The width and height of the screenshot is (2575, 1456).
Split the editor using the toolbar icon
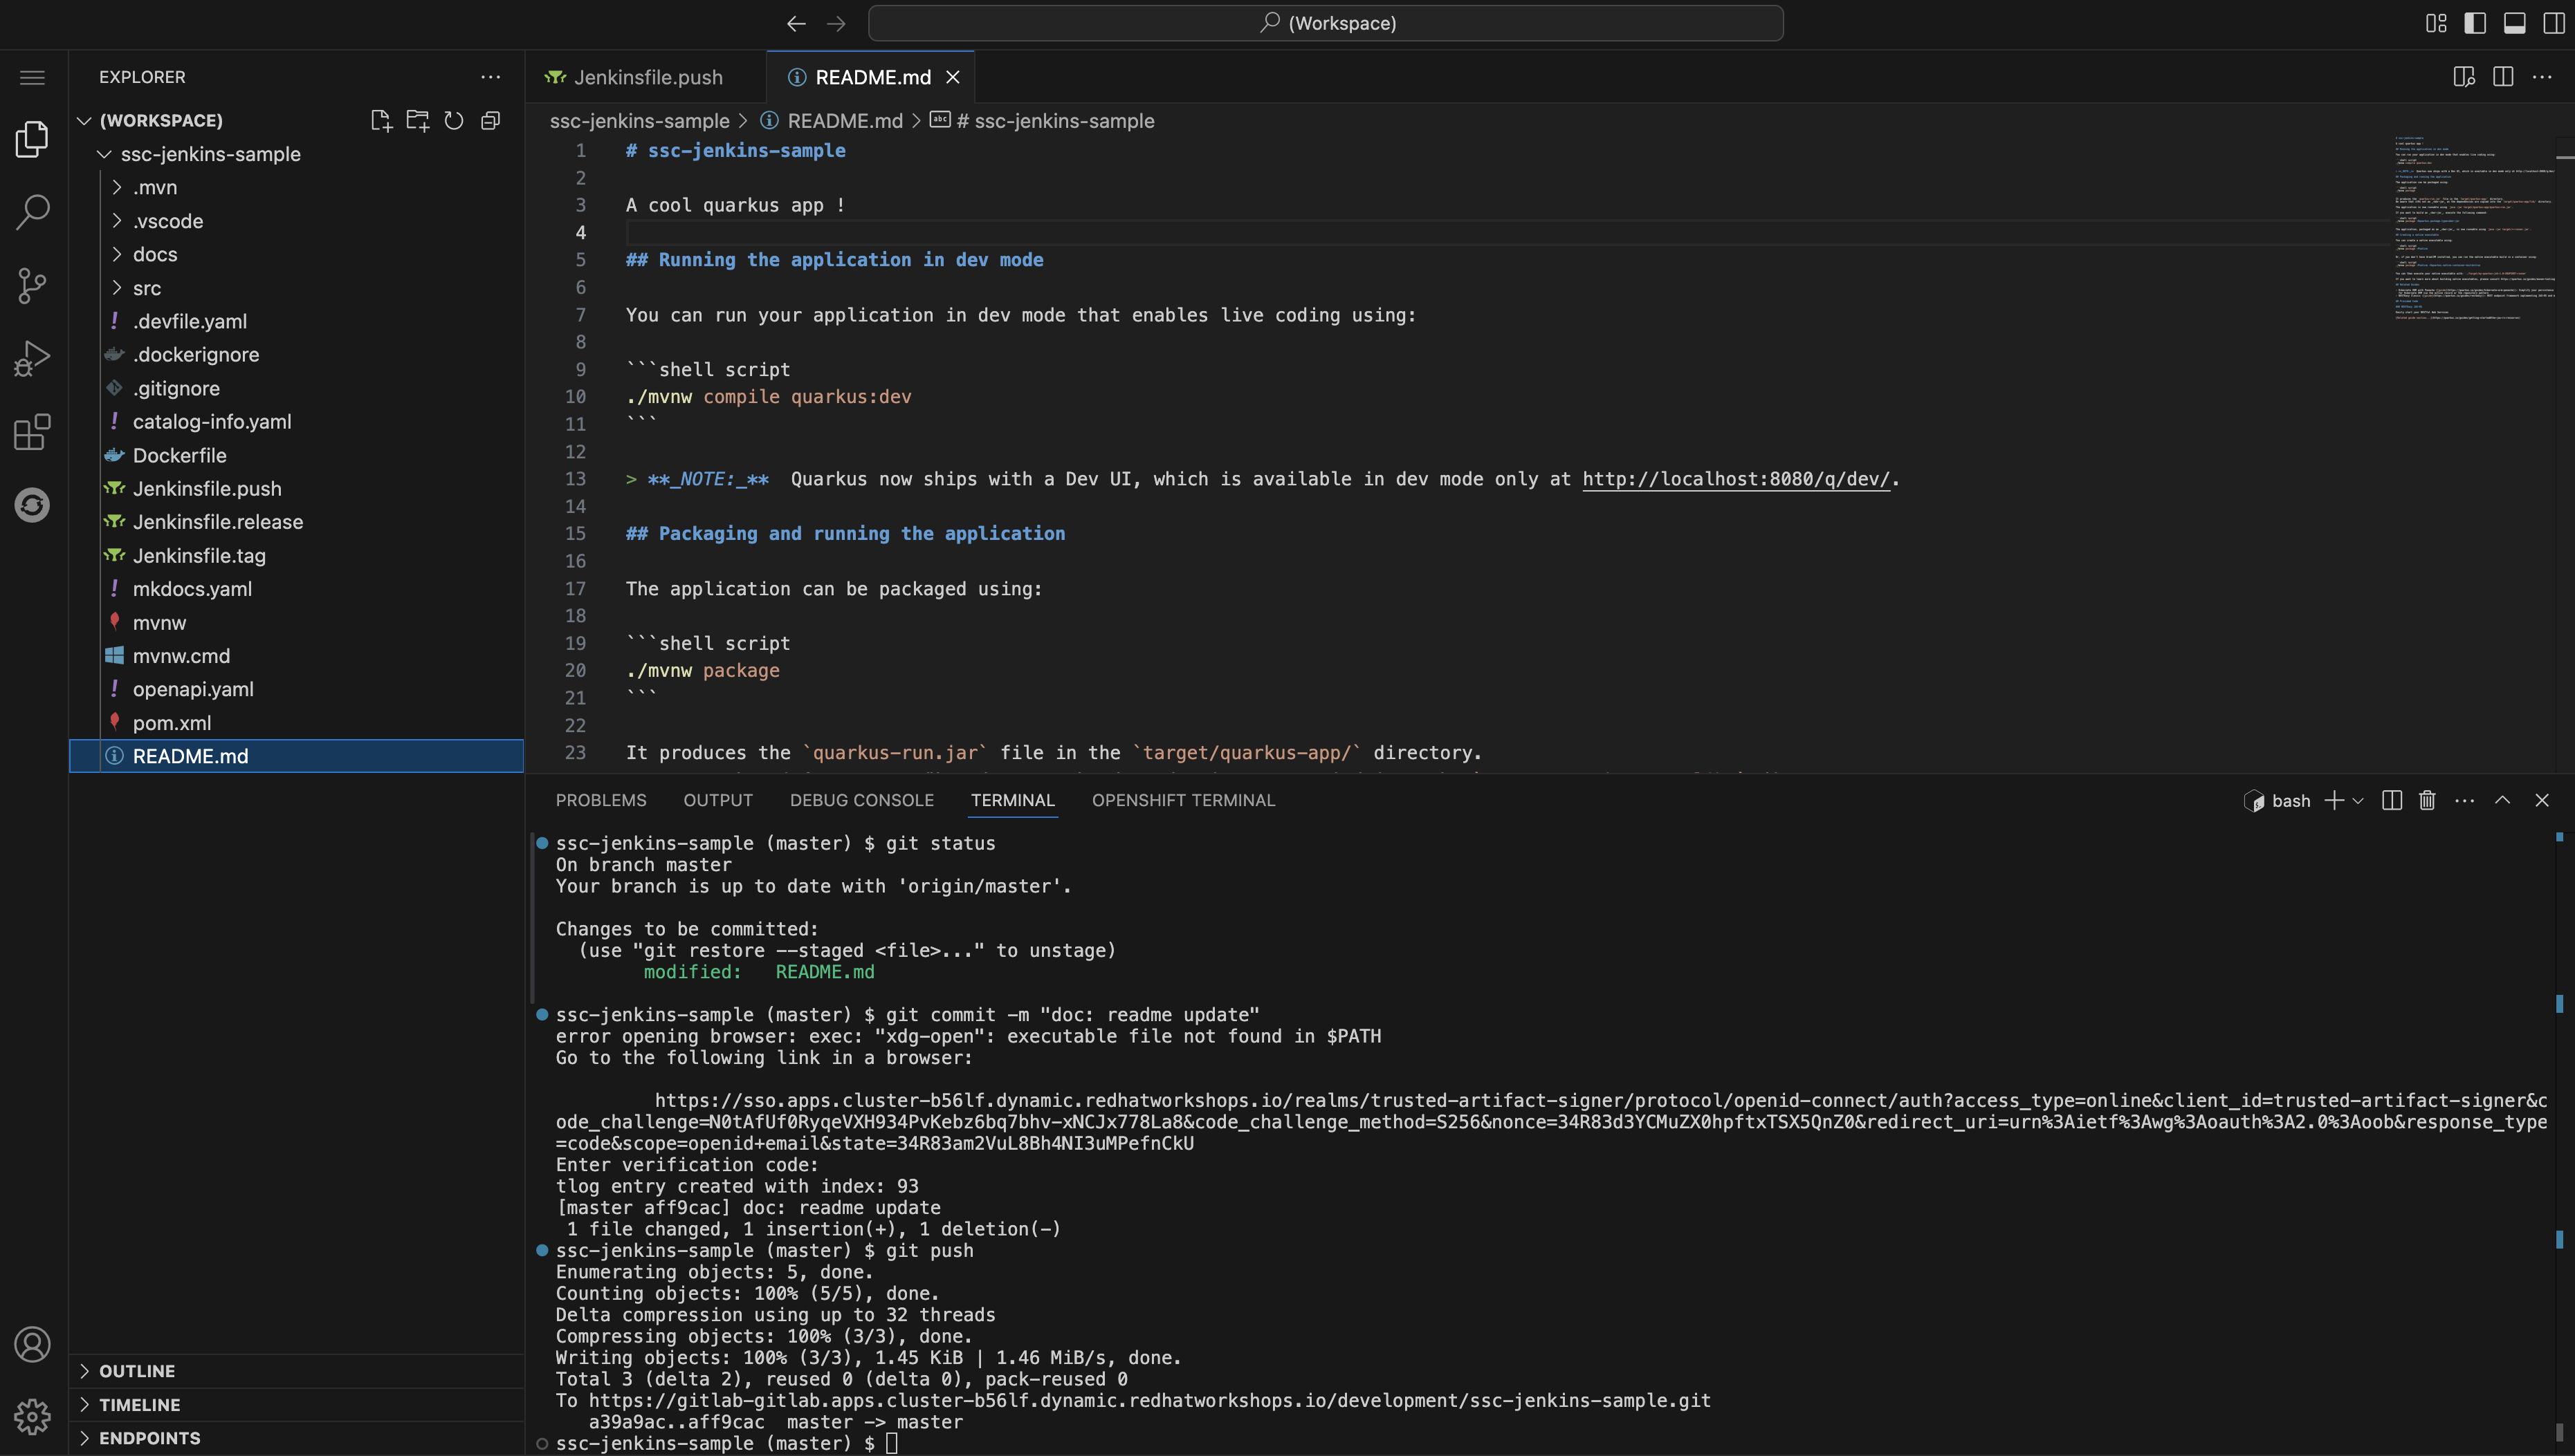point(2504,76)
